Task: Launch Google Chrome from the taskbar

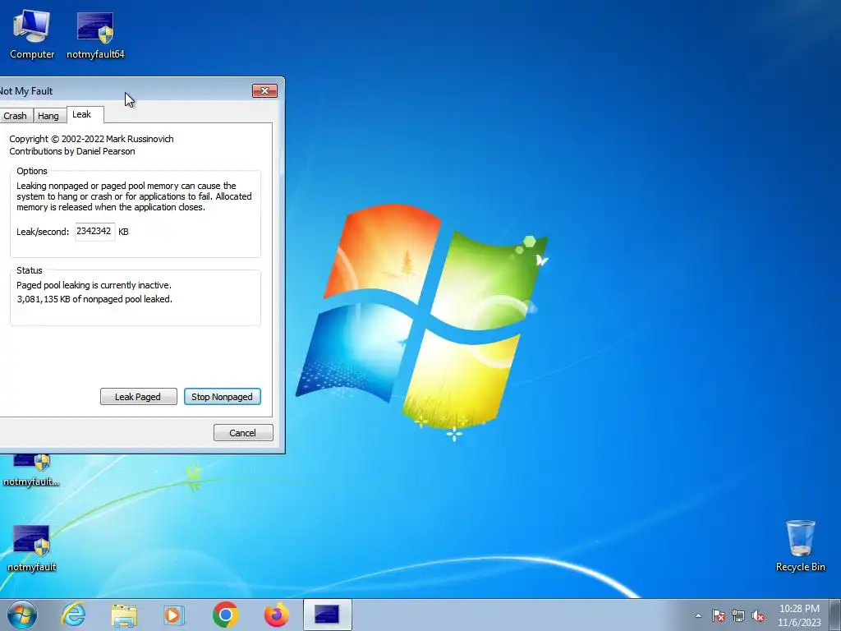Action: tap(225, 615)
